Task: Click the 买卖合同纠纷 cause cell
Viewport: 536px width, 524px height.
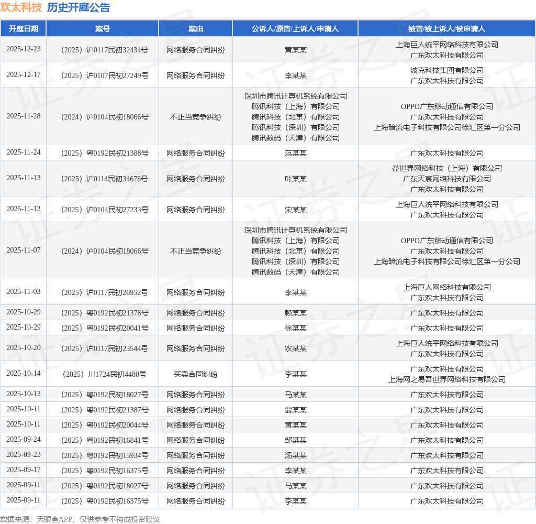Action: point(196,375)
